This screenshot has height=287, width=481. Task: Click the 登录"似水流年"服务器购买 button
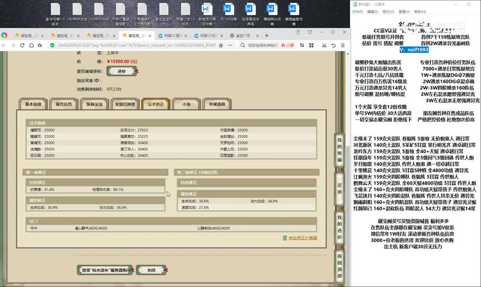point(106,270)
